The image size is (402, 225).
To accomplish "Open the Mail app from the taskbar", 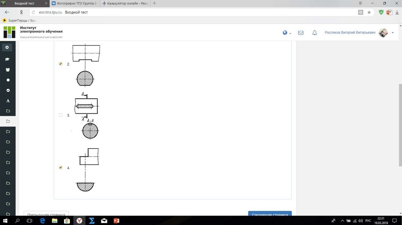I will (x=104, y=221).
